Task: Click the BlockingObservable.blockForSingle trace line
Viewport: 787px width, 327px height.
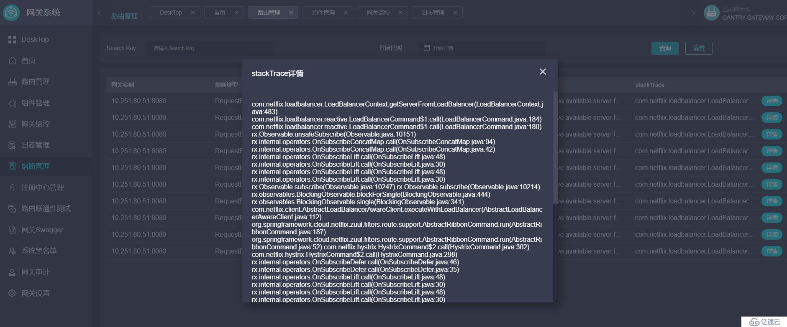Action: tap(371, 195)
